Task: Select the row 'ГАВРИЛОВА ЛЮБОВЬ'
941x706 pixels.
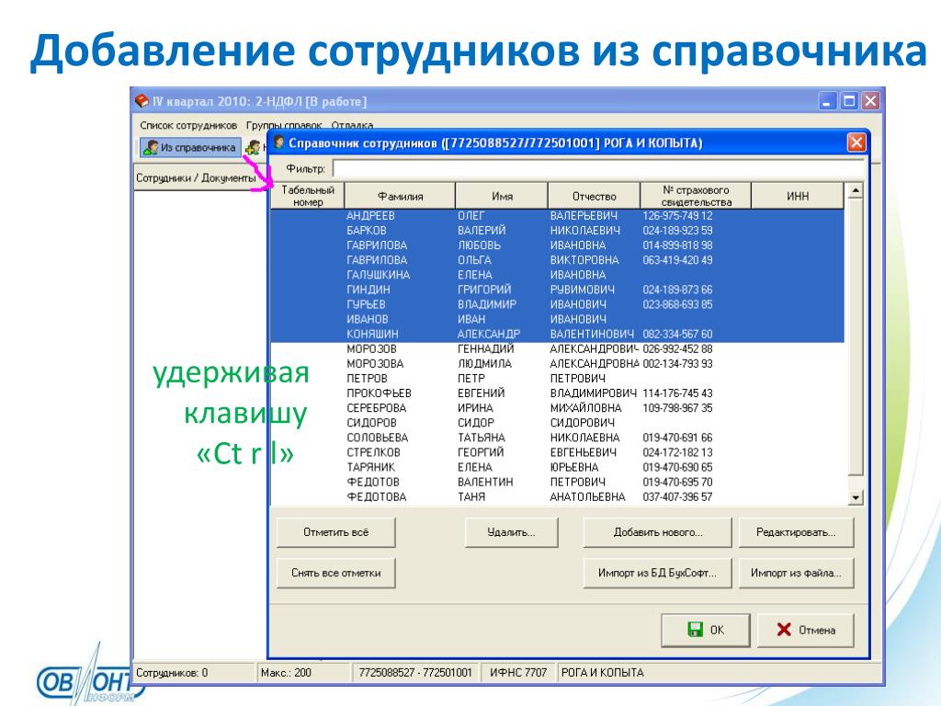Action: pos(558,245)
